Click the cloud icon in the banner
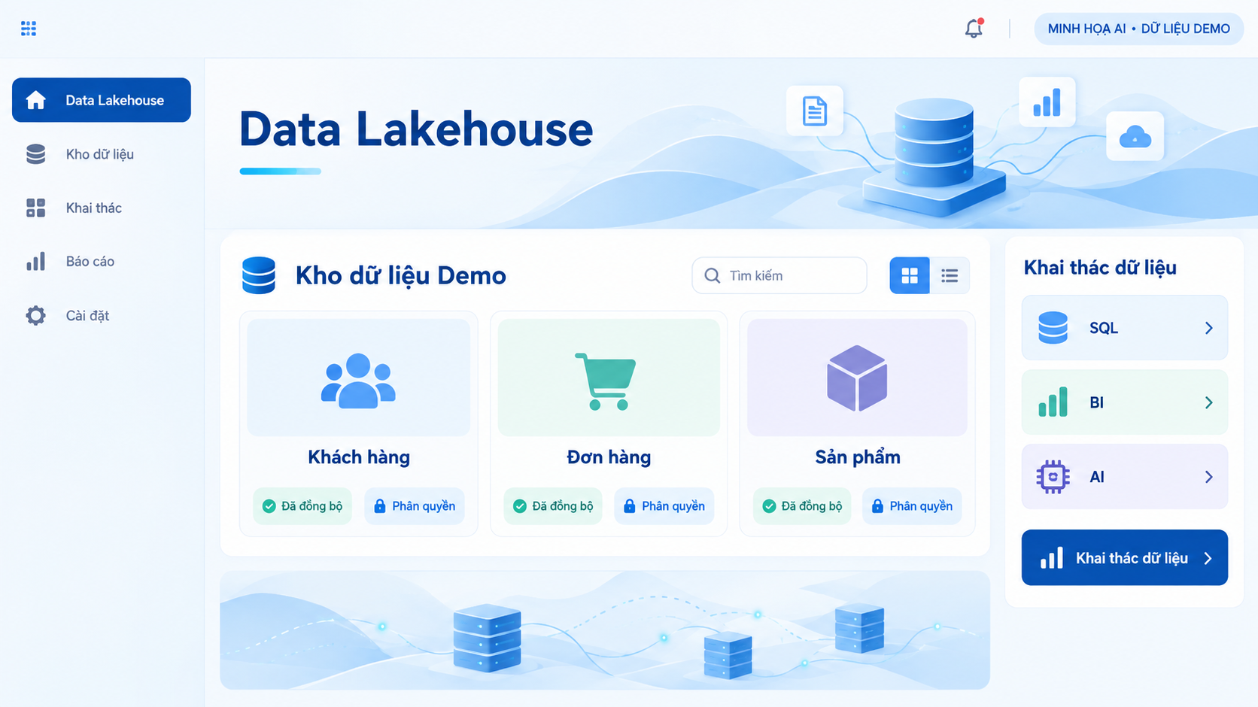Image resolution: width=1258 pixels, height=707 pixels. (1135, 136)
